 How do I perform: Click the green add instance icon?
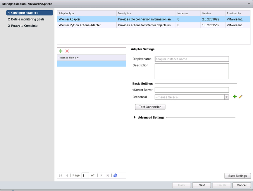click(61, 51)
